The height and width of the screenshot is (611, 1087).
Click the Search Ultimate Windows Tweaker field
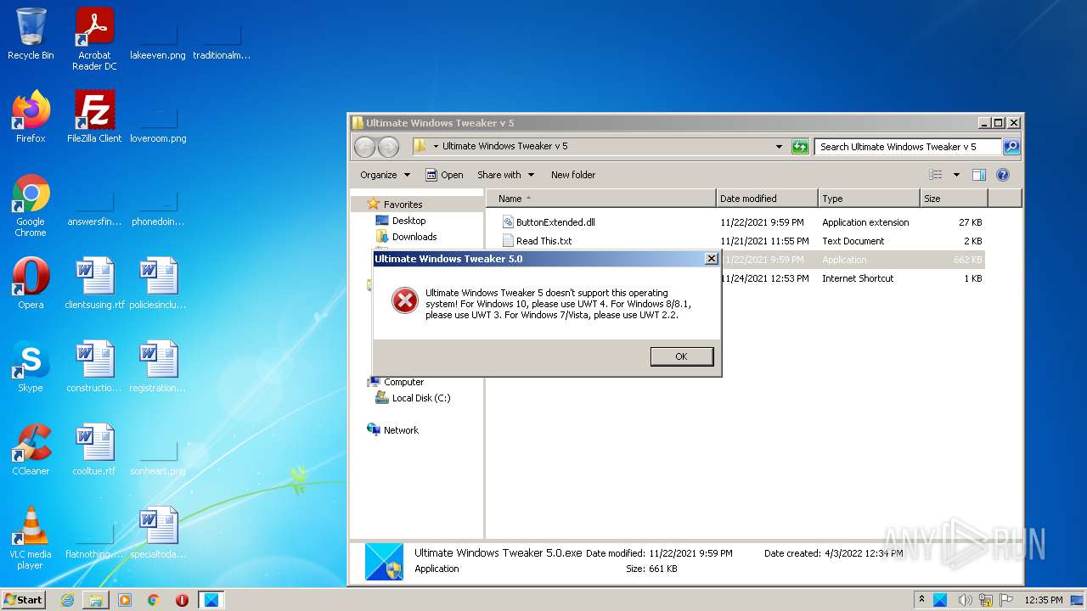[908, 147]
